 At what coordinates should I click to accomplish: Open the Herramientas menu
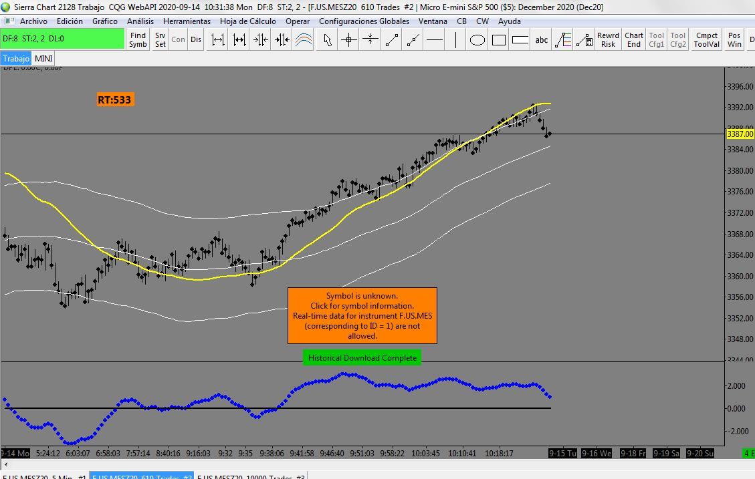187,21
